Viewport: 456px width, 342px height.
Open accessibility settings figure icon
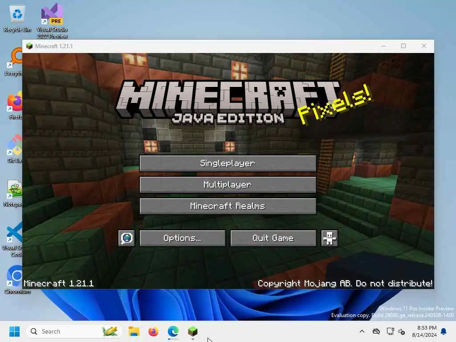330,238
